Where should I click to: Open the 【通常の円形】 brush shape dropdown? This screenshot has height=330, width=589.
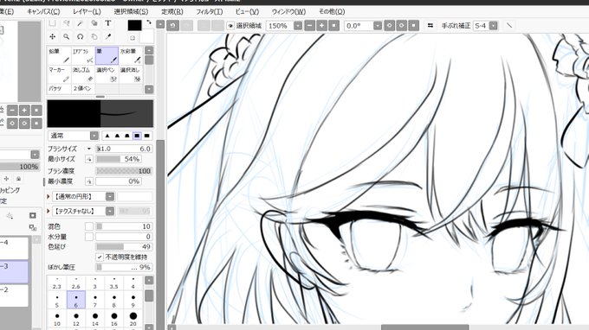click(x=110, y=196)
